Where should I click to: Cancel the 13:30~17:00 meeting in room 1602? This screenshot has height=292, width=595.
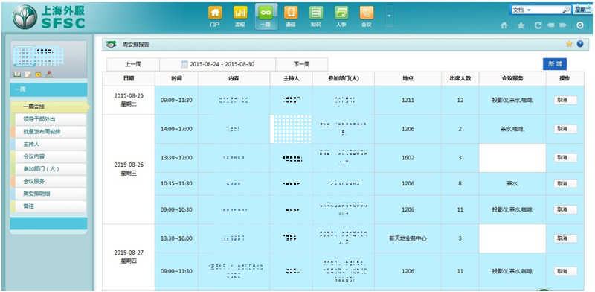565,158
